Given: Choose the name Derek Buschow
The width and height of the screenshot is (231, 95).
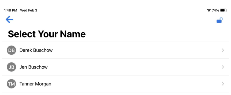Looking at the screenshot, I should (x=36, y=50).
